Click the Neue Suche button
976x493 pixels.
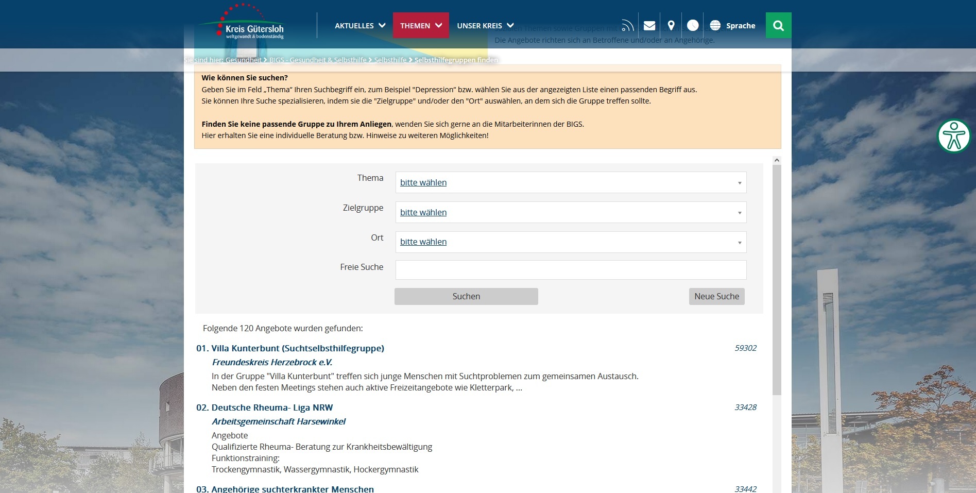(716, 296)
